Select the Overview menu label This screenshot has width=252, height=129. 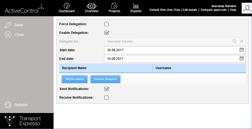coord(92,11)
